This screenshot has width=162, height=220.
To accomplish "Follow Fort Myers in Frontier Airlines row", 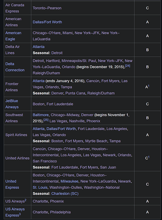I will [x=110, y=81].
